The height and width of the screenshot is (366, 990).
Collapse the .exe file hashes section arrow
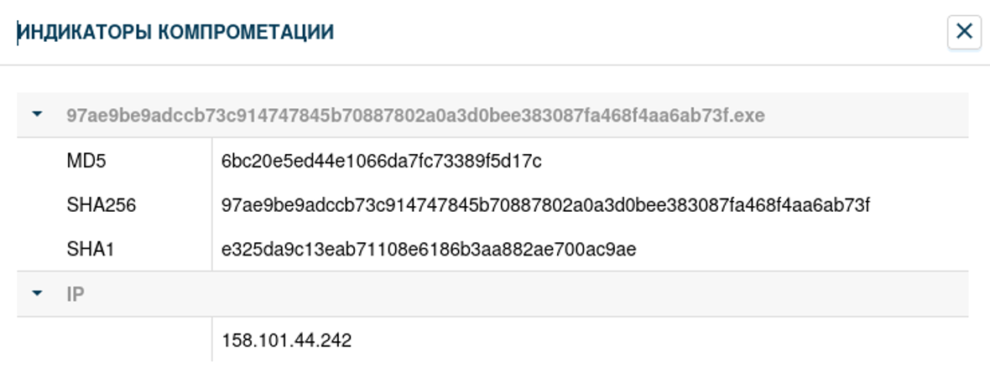[37, 116]
